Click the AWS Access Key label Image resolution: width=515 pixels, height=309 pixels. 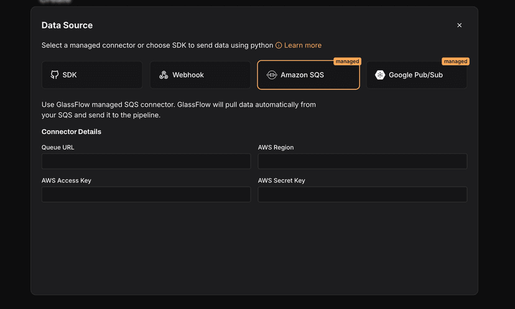coord(67,181)
